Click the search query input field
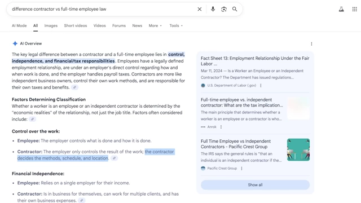 click(102, 9)
